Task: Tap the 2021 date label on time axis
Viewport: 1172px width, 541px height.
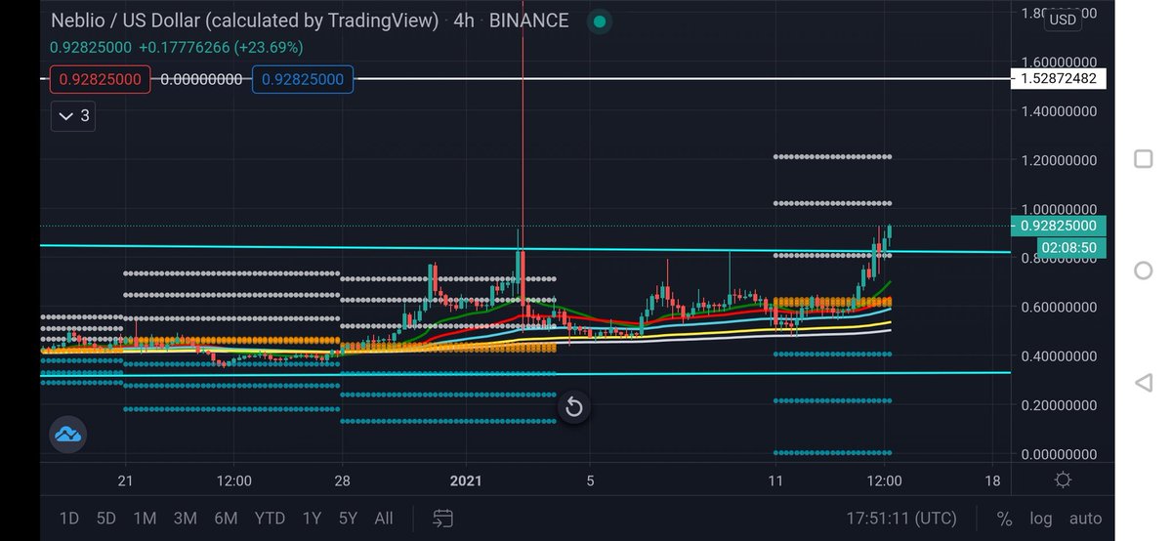Action: pyautogui.click(x=466, y=480)
